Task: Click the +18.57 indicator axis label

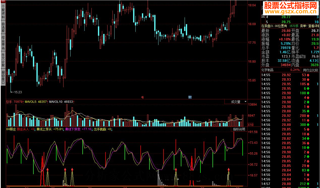Action: (x=252, y=175)
